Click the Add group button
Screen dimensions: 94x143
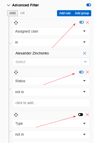point(82,13)
